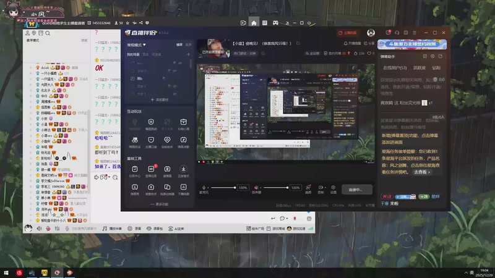
Task: Open the 录制 record dropdown arrow
Action: (x=325, y=188)
